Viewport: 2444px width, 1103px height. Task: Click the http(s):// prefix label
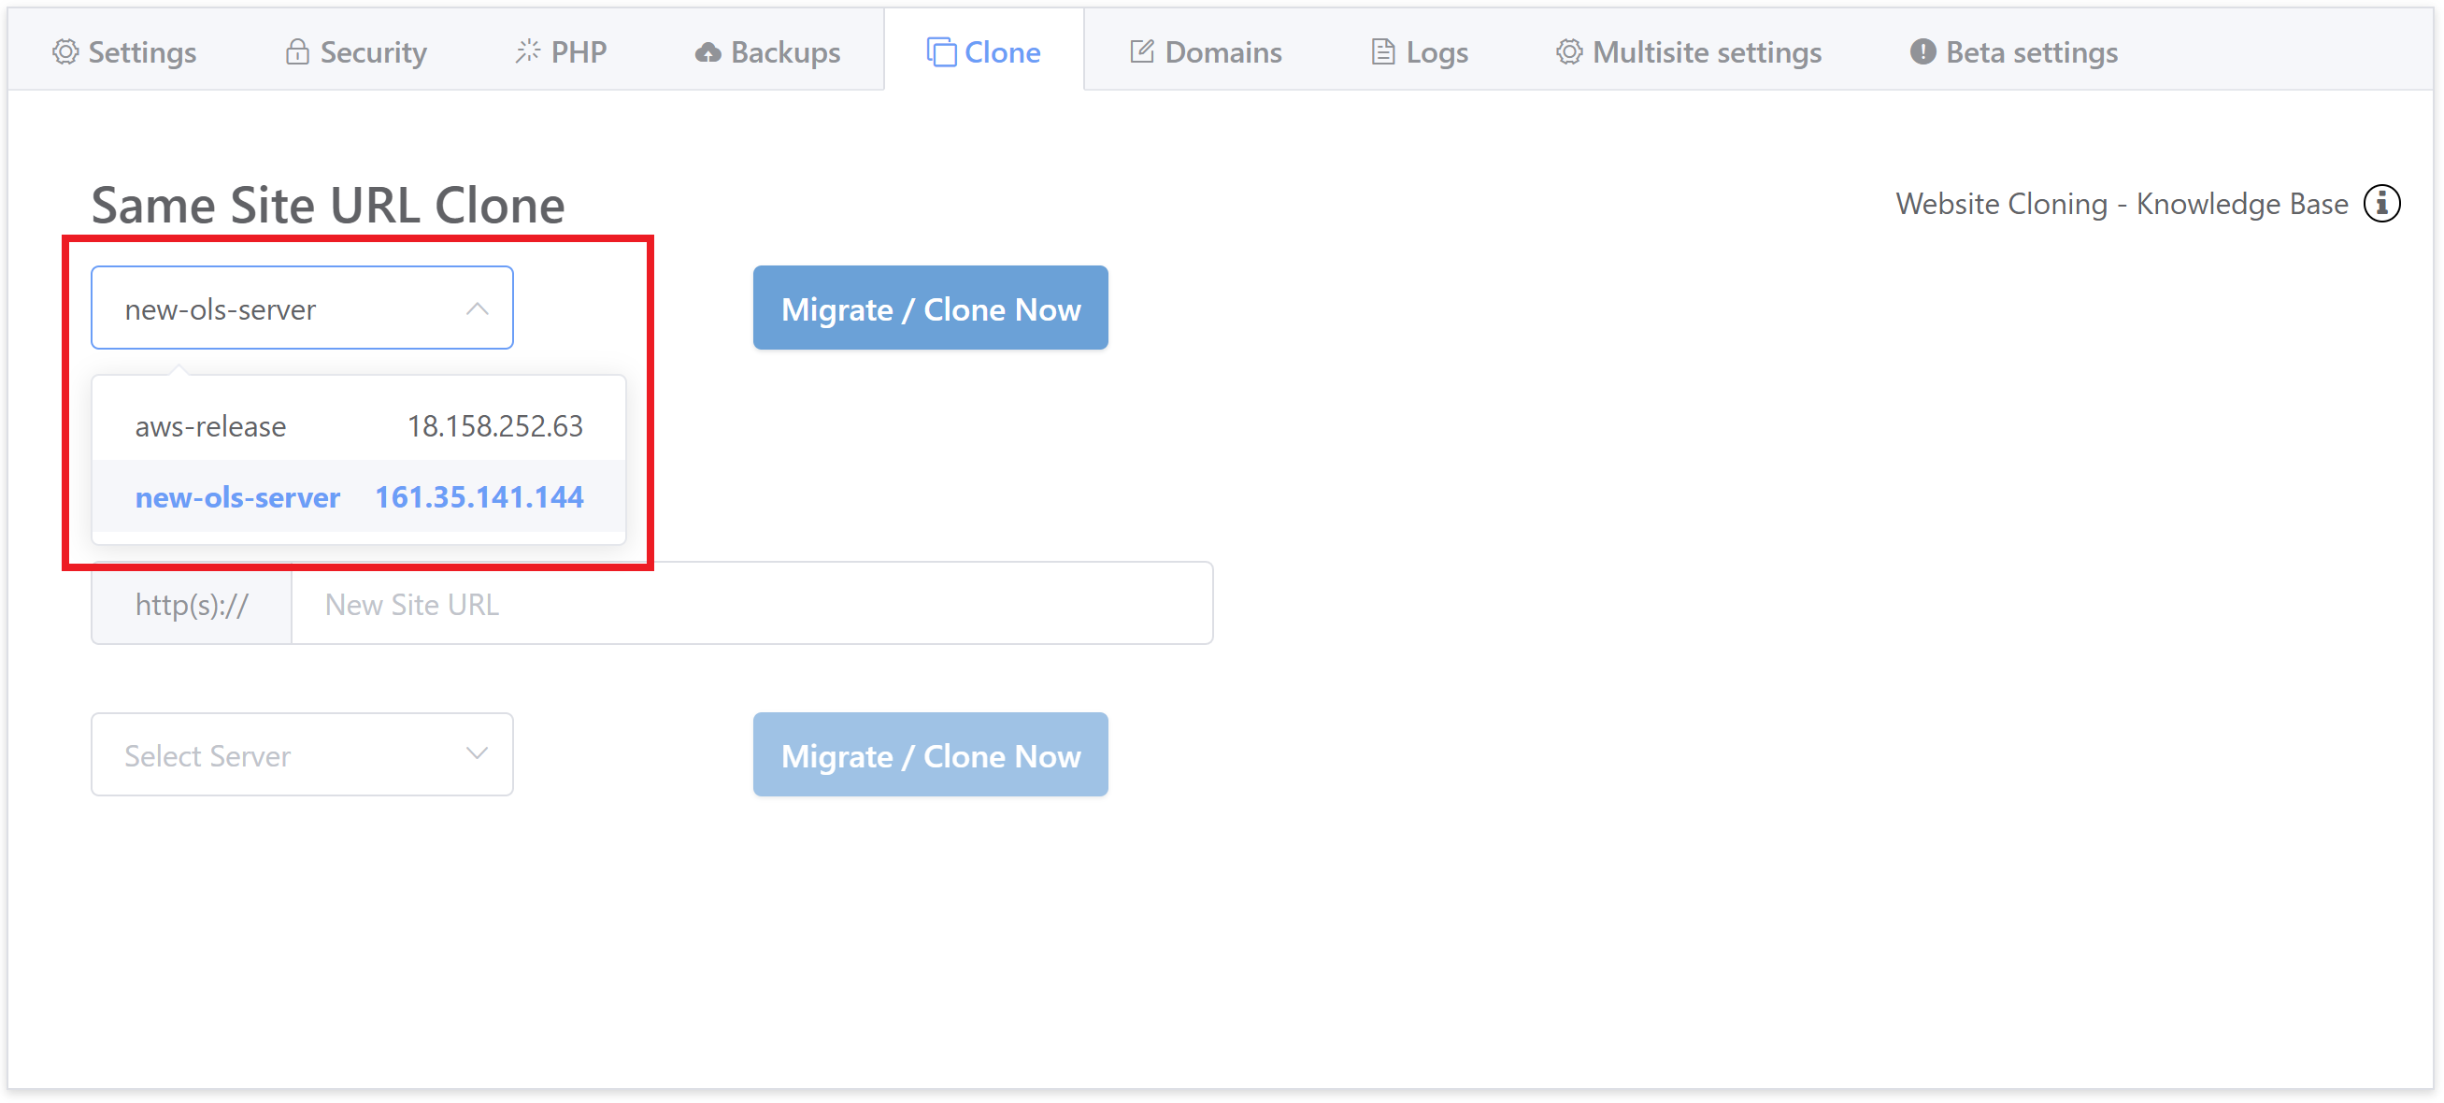coord(192,604)
